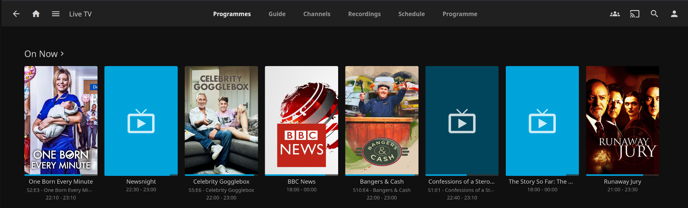
Task: Open the Bangers & Cash title link
Action: tap(381, 181)
